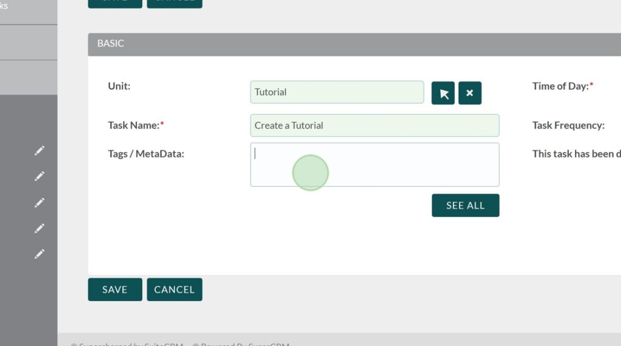Screen dimensions: 621x346
Task: Collapse the BASIC panel header
Action: (111, 44)
